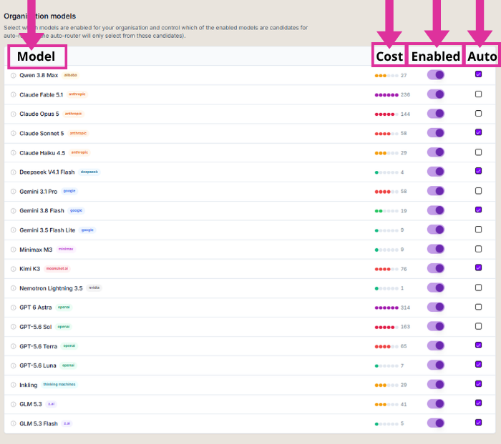Toggle Gemini 3.1 Pro enabled switch
The height and width of the screenshot is (444, 501).
[x=435, y=191]
